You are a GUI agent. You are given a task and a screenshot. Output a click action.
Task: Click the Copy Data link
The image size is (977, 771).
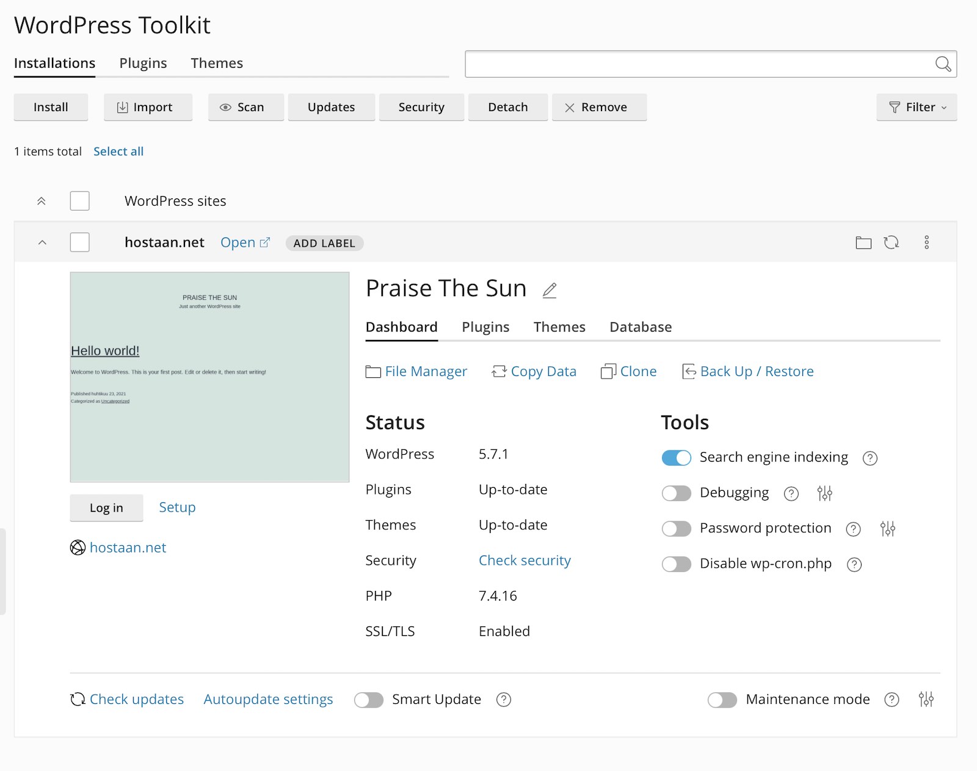pyautogui.click(x=543, y=371)
